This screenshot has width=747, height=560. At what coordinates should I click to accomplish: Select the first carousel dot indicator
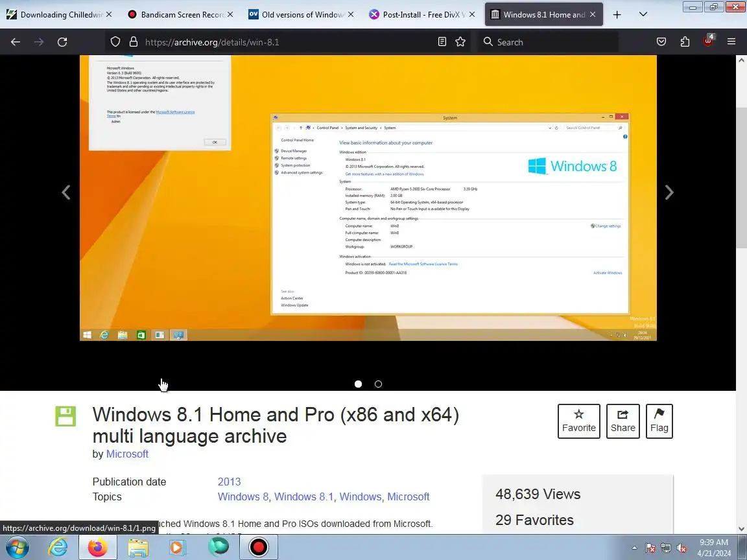[x=358, y=384]
